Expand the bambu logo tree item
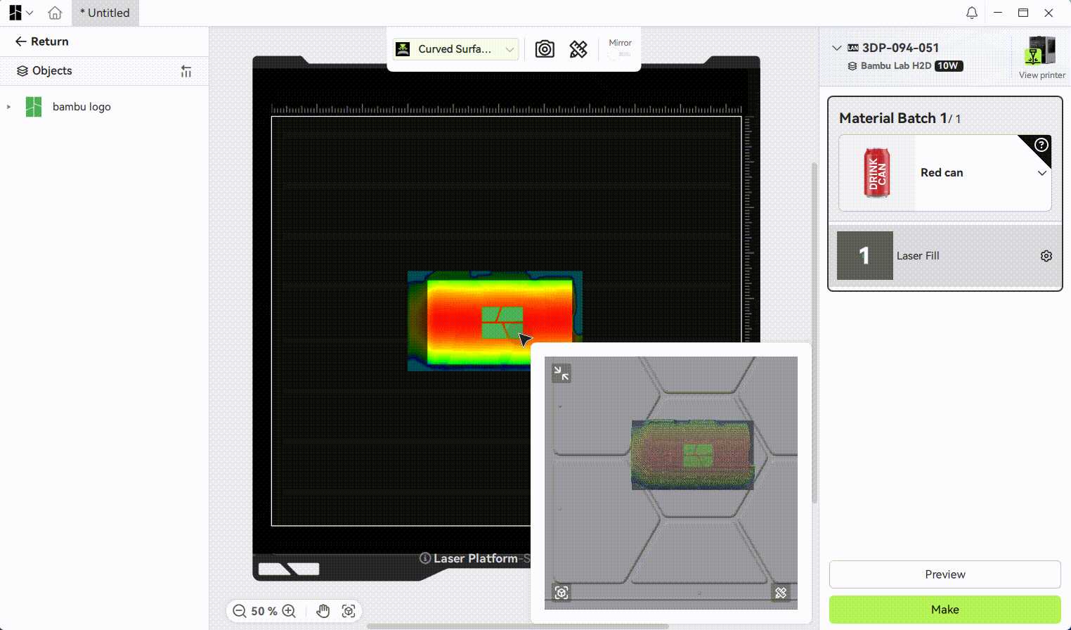The height and width of the screenshot is (630, 1071). tap(8, 107)
